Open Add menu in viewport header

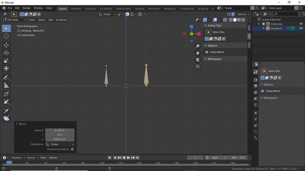tap(51, 20)
